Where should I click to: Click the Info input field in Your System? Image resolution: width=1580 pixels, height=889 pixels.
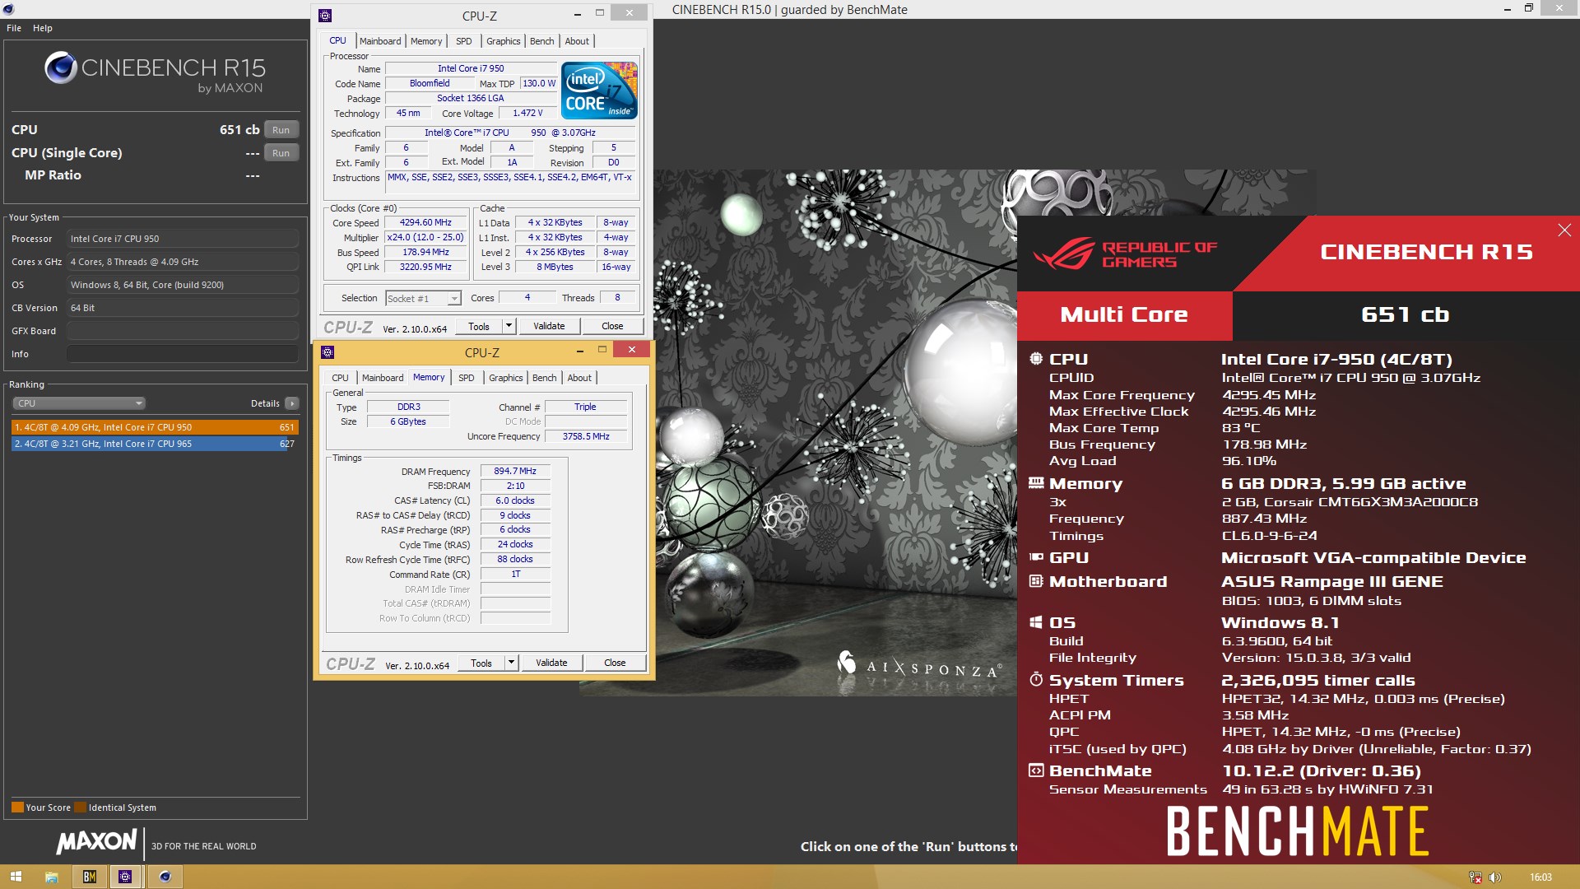click(183, 354)
